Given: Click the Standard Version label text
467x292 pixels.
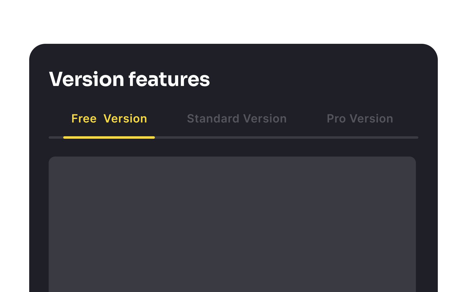Looking at the screenshot, I should [236, 118].
